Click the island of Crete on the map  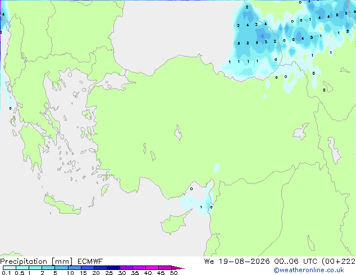62,205
